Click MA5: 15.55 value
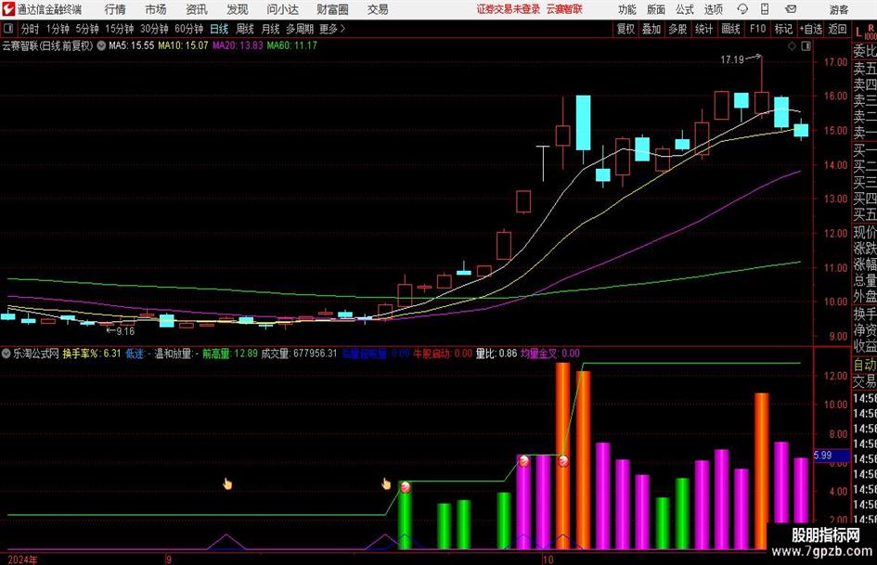Screen dimensions: 877x565 [x=132, y=45]
